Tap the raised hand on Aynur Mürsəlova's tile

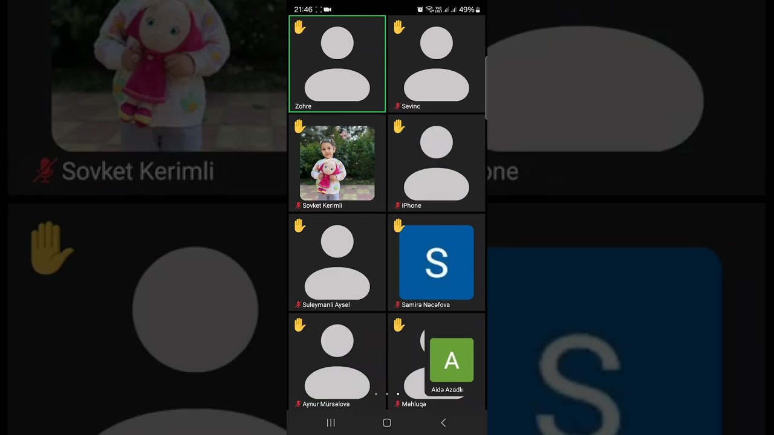pyautogui.click(x=299, y=325)
